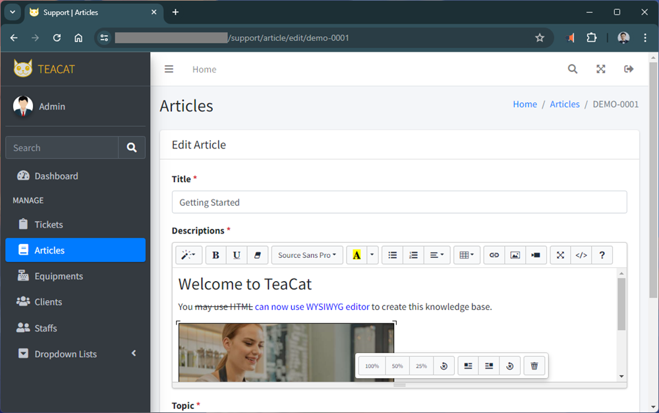Open the browser extensions puzzle icon
This screenshot has width=659, height=413.
pos(591,38)
